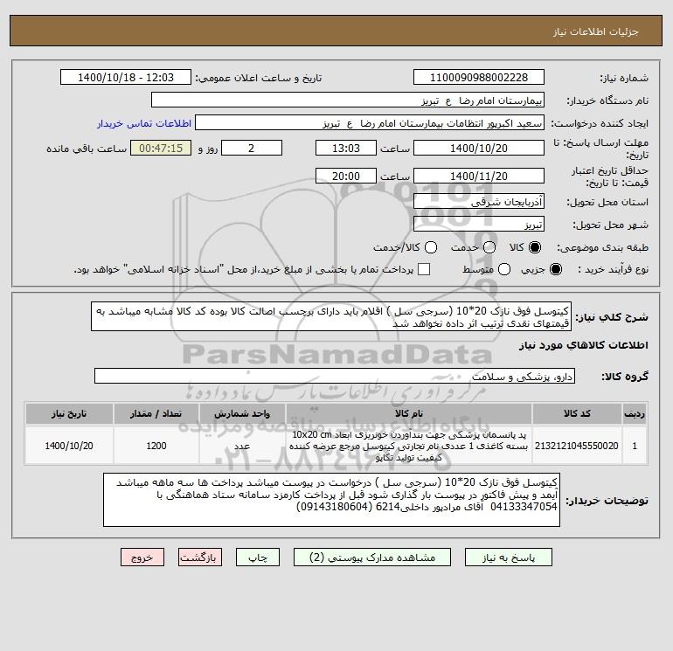Click the خروج exit button
673x651 pixels.
click(x=142, y=557)
